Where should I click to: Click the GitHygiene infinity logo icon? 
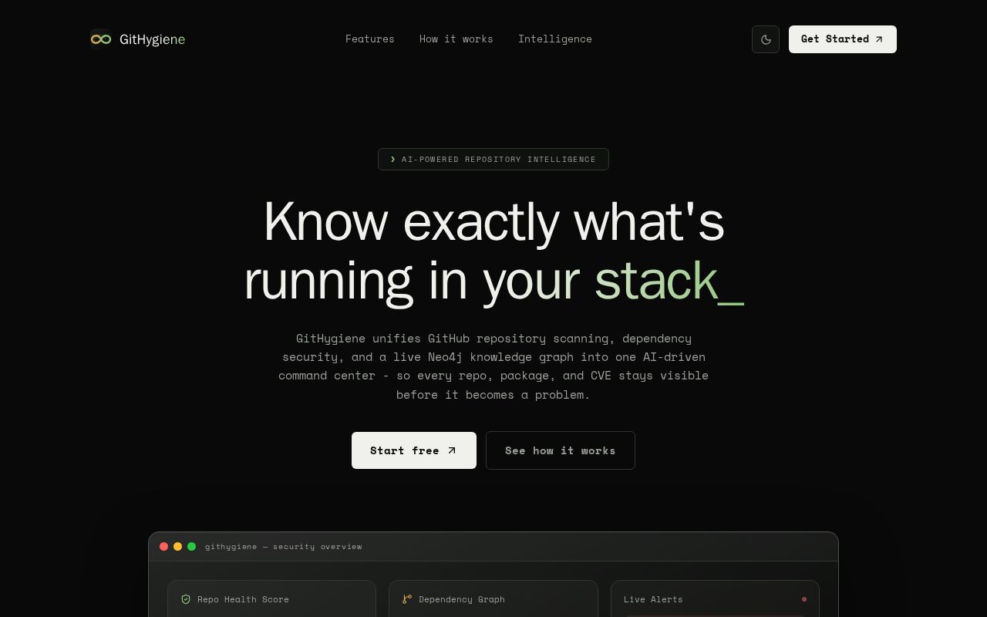pyautogui.click(x=101, y=39)
